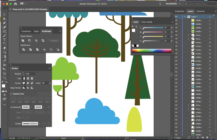Click the lightbulb Discover icon
This screenshot has height=140, width=217.
tap(160, 4)
